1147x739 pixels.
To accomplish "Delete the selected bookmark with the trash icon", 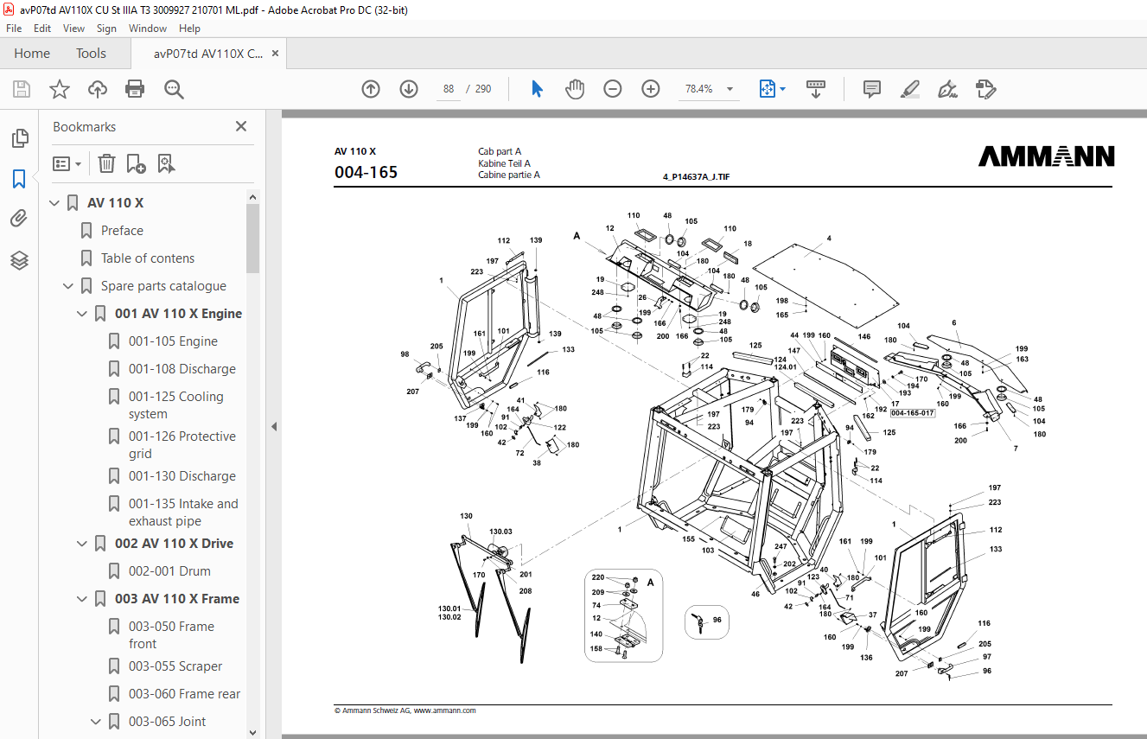I will point(106,163).
